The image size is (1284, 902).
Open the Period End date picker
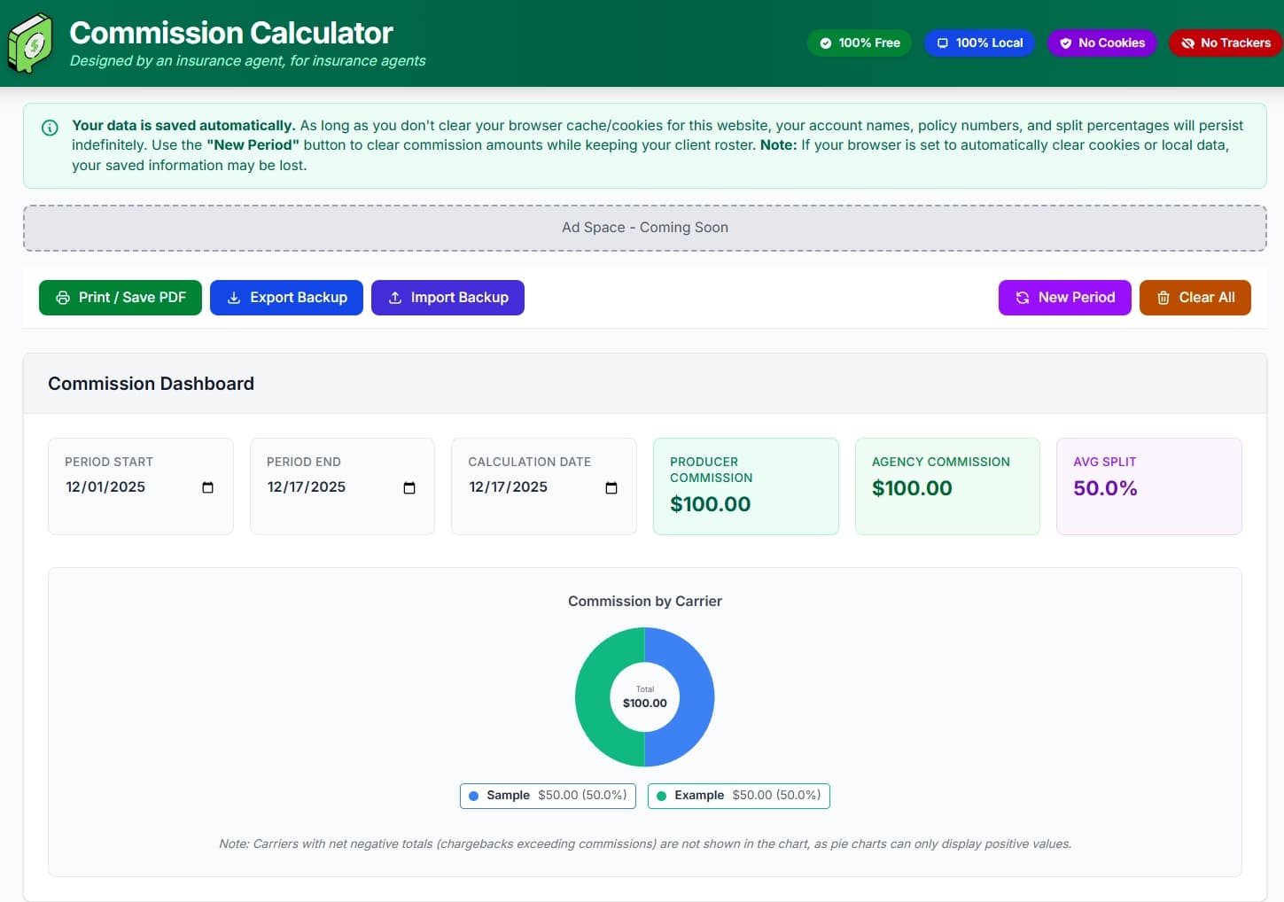[x=409, y=487]
